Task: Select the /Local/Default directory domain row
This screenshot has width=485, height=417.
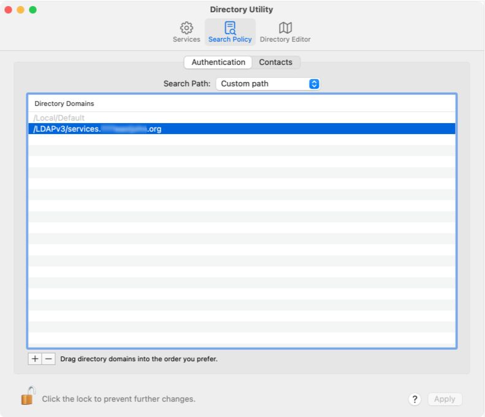Action: pyautogui.click(x=59, y=118)
